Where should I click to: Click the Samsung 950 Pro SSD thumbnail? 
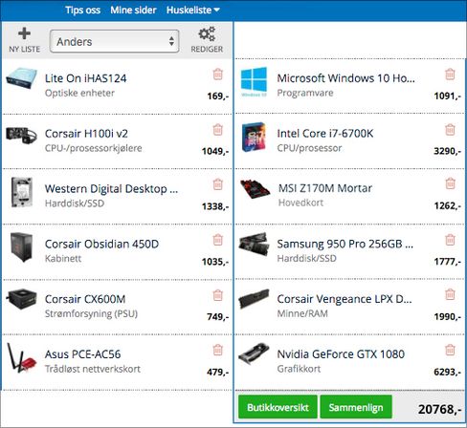(254, 244)
